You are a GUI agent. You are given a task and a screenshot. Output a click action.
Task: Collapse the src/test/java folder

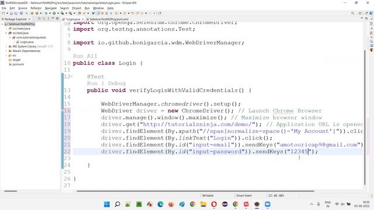[x=6, y=33]
